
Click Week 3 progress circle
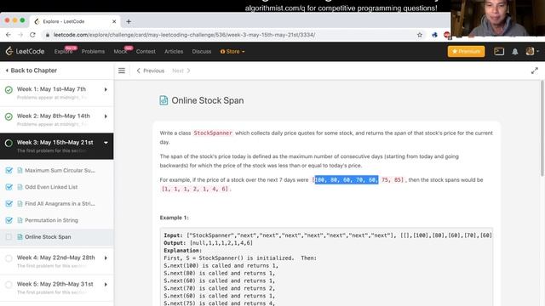click(x=9, y=143)
